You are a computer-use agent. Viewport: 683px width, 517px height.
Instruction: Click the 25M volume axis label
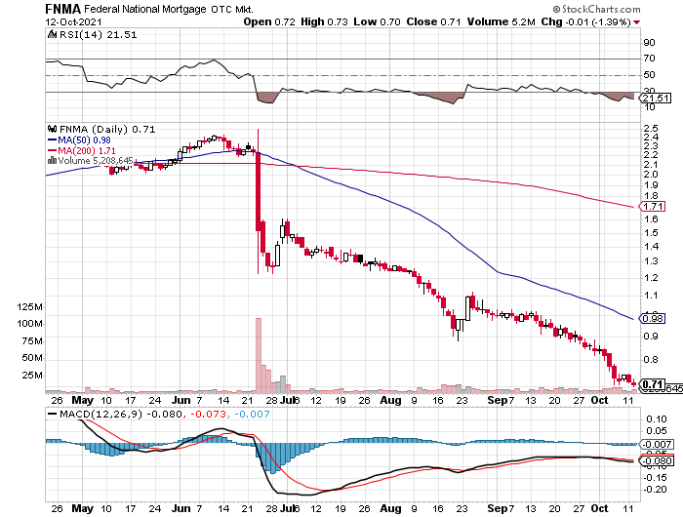(x=32, y=375)
